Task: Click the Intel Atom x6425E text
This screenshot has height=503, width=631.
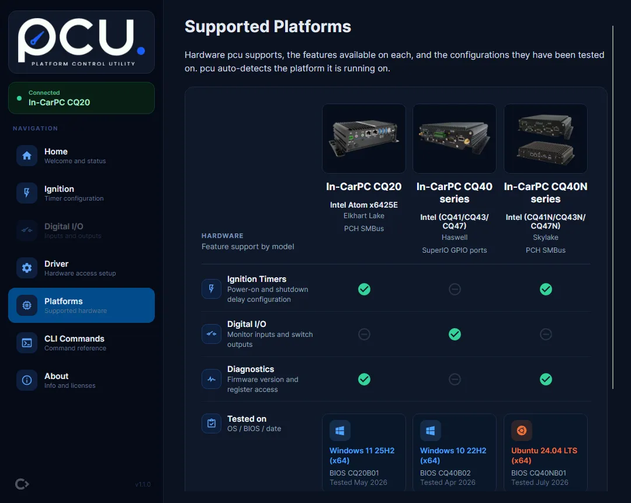Action: (x=364, y=205)
